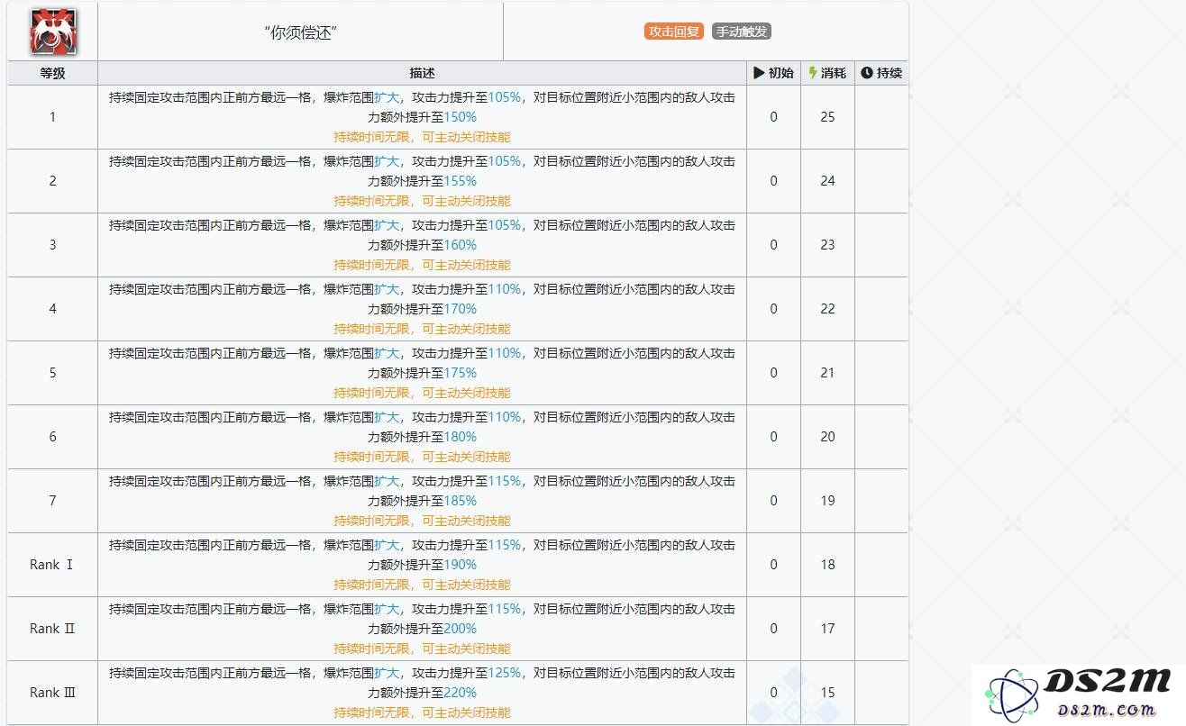Click the red skill icon thumbnail
This screenshot has width=1186, height=726.
(52, 32)
